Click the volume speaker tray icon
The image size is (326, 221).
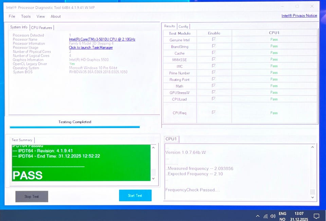(x=273, y=216)
